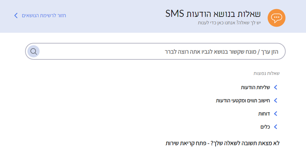Select the כלים topic label

pos(265,127)
